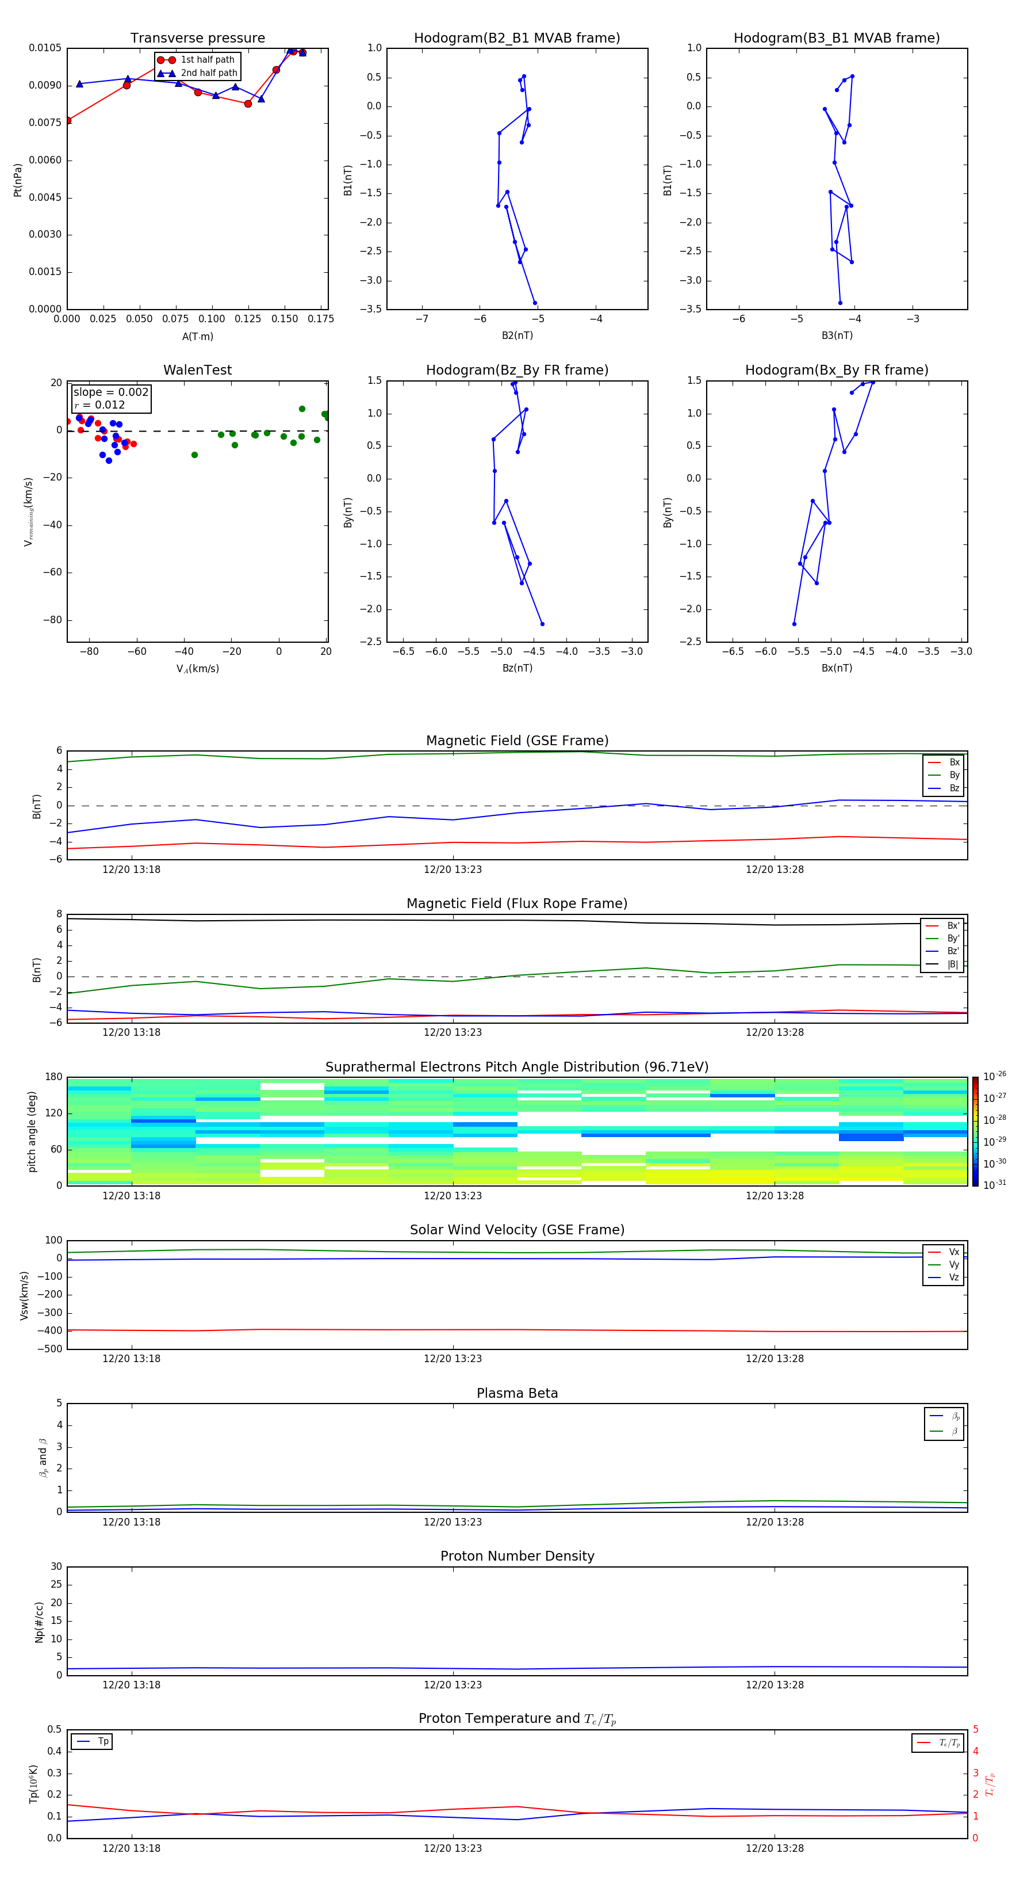The image size is (1035, 1899).
Task: Click the "Solar Wind Velocity (GSE Frame)" title
Action: click(x=517, y=1230)
